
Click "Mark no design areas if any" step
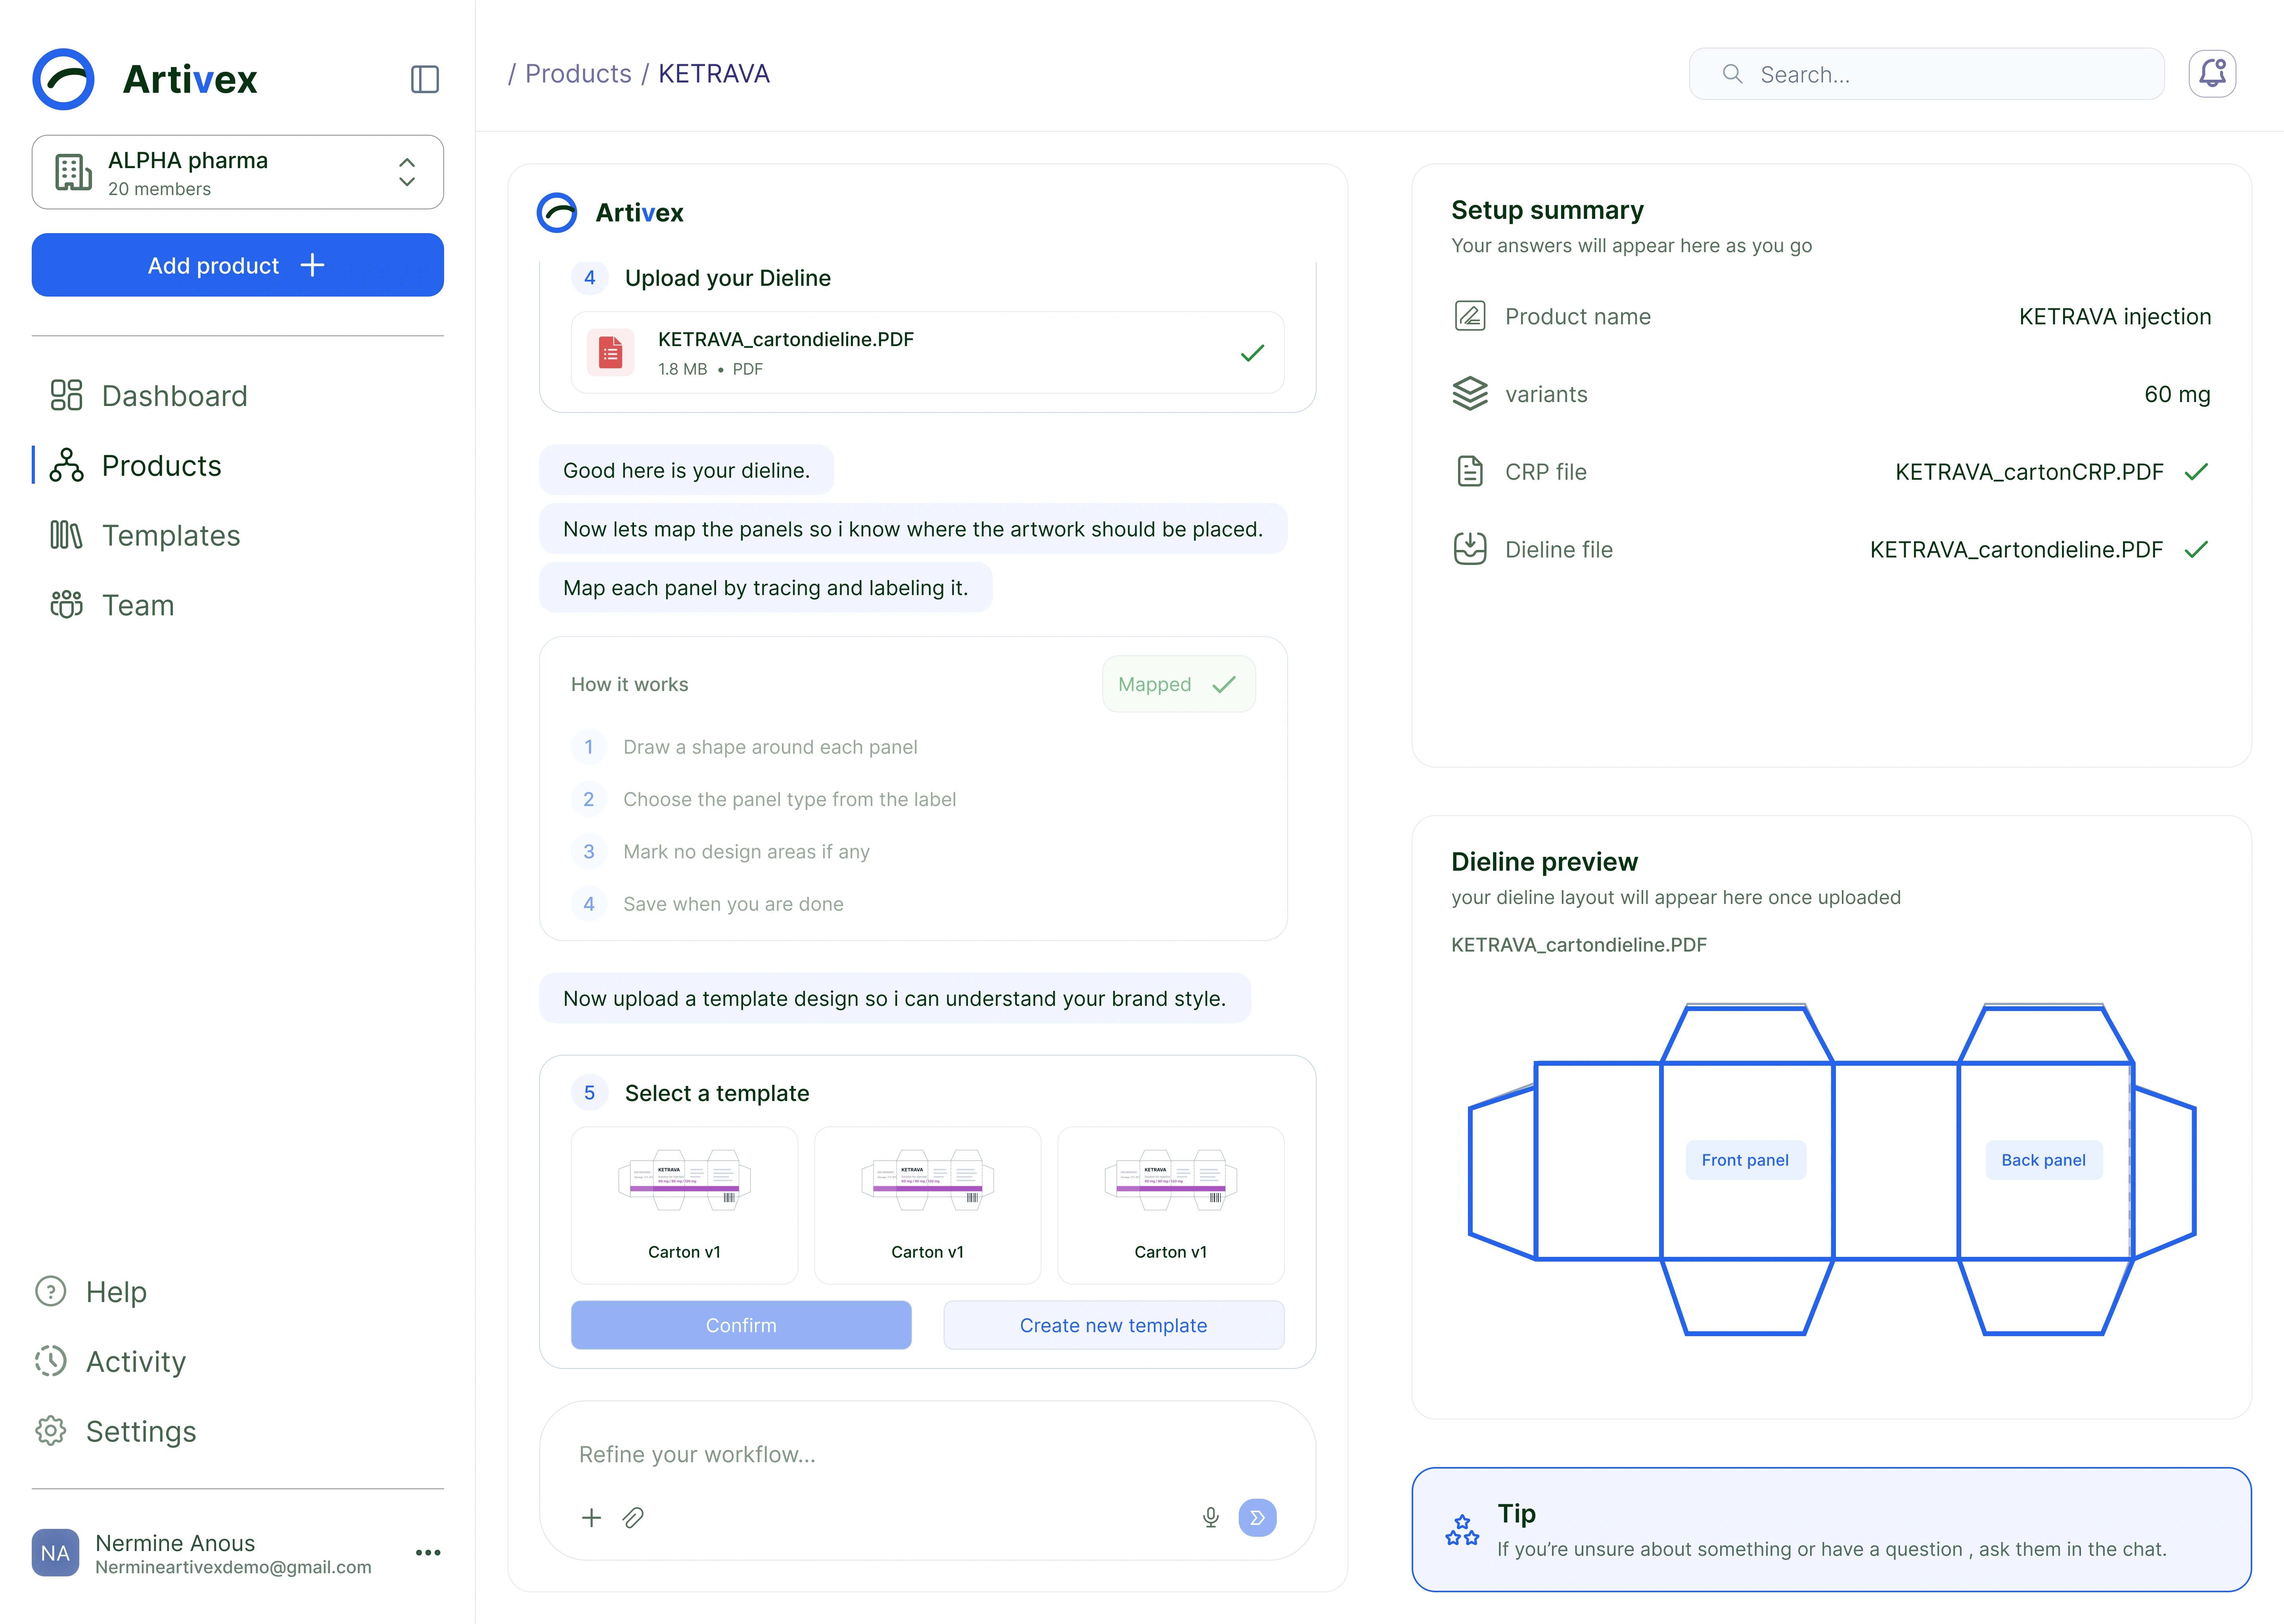[x=746, y=852]
